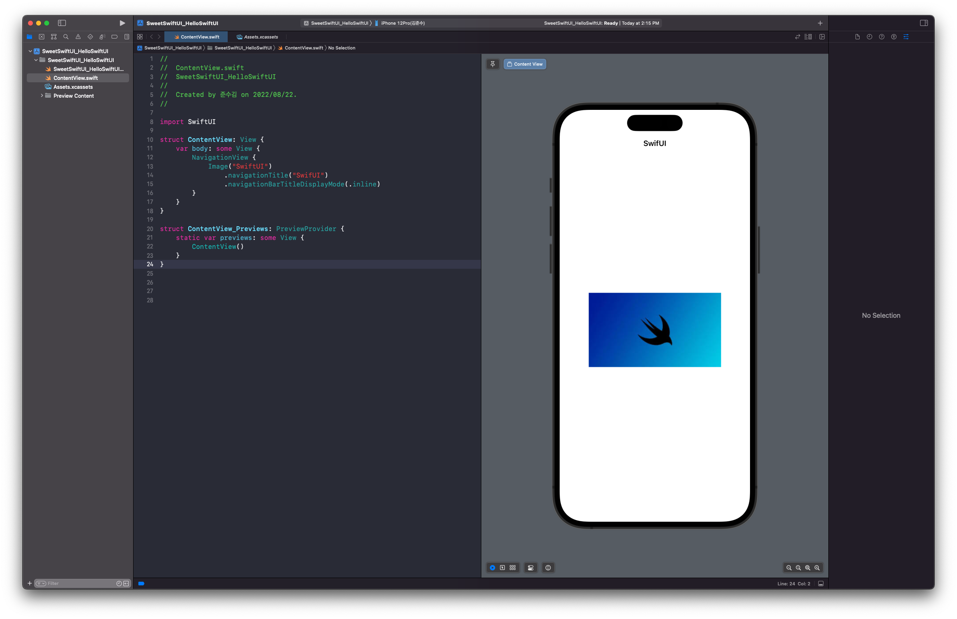The width and height of the screenshot is (957, 619).
Task: Select Assets.xcassets in the file navigator
Action: coord(73,87)
